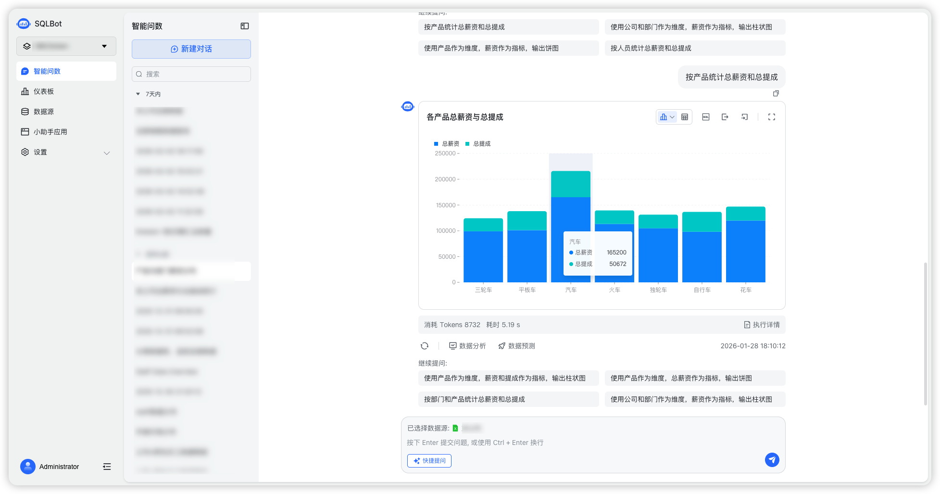Click the 新建对话 button
940x494 pixels.
(x=191, y=49)
